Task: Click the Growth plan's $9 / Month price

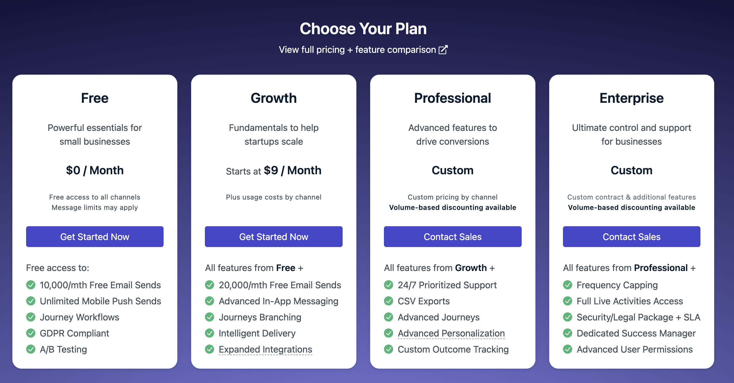Action: tap(292, 171)
